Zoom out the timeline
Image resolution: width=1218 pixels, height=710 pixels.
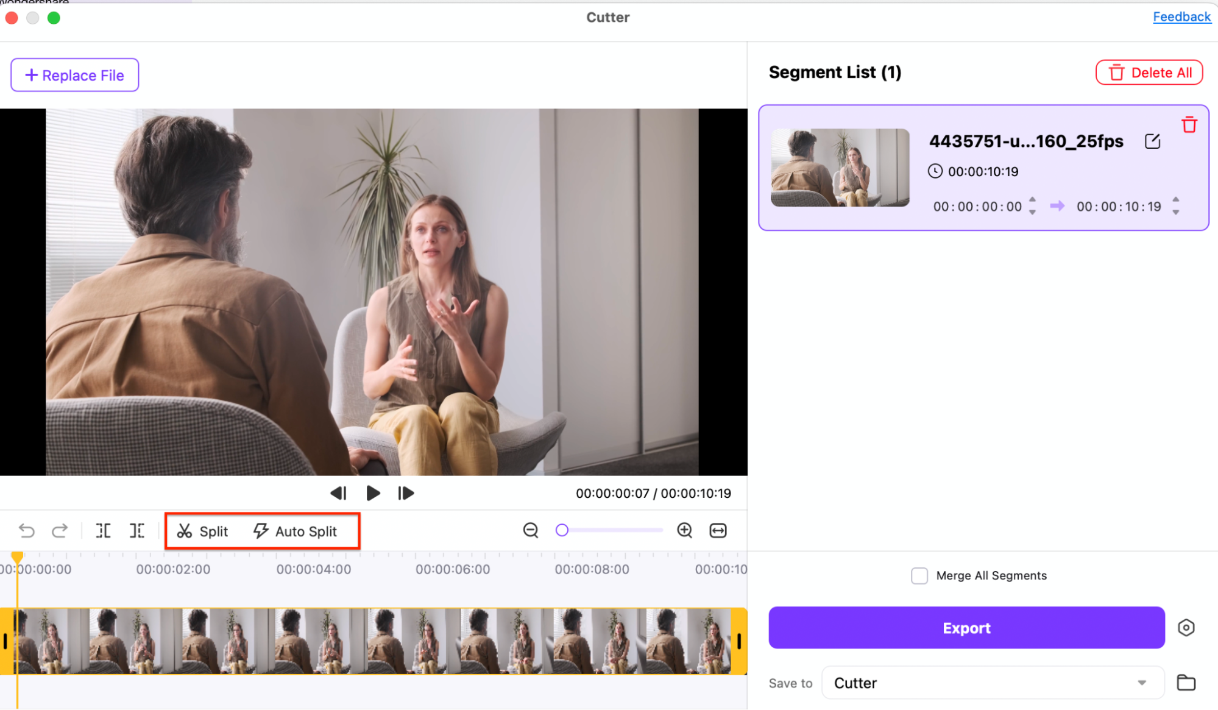531,530
